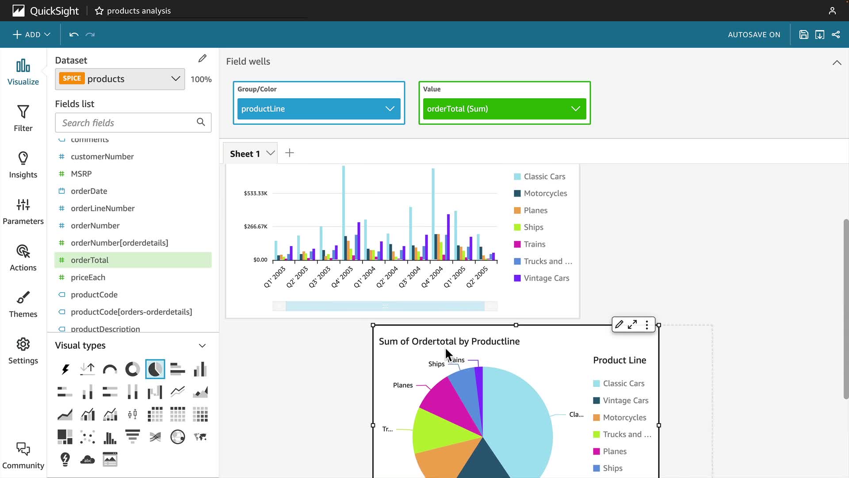849x478 pixels.
Task: Toggle Classic Cars in pie chart legend
Action: (623, 383)
